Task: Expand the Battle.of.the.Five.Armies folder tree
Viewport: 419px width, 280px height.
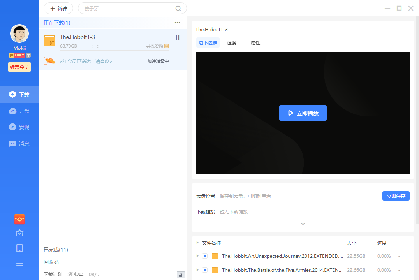Action: click(x=198, y=270)
